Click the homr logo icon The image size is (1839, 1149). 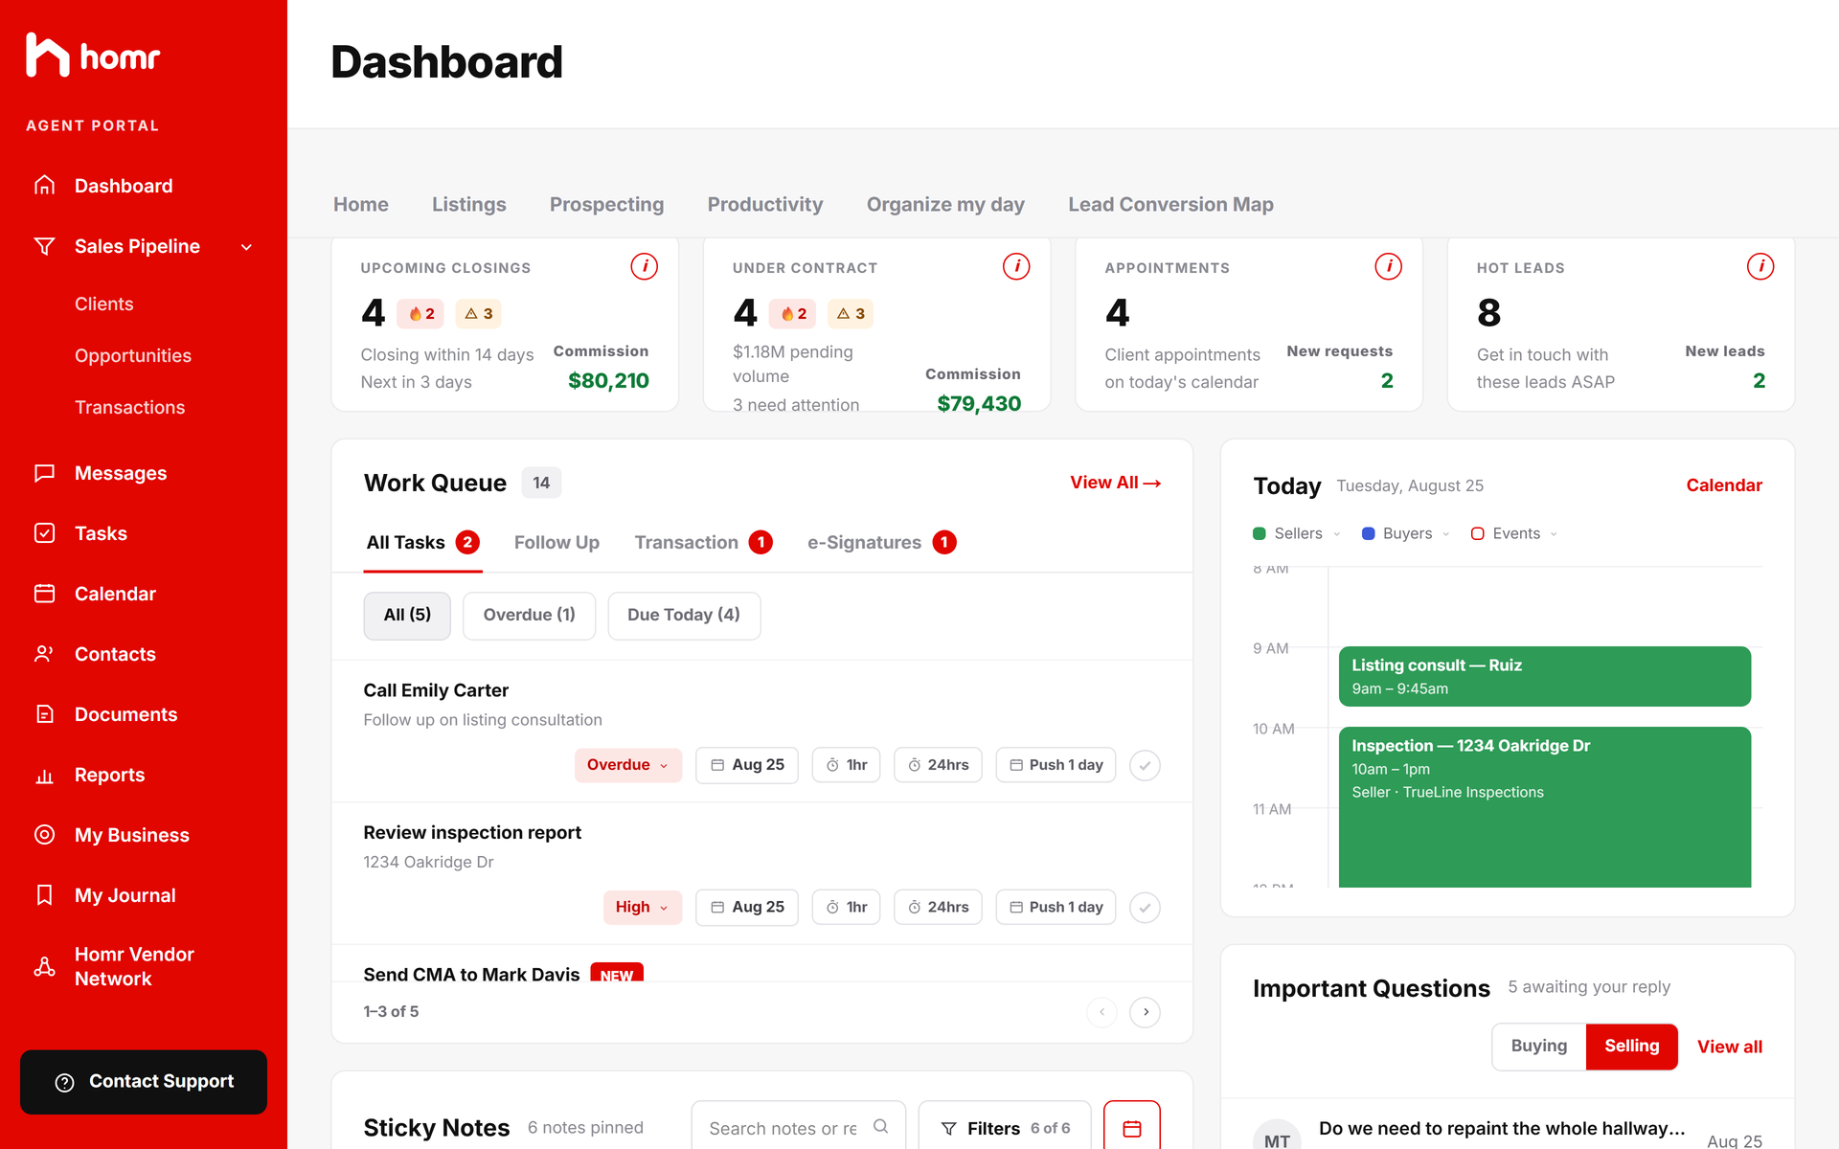coord(48,55)
